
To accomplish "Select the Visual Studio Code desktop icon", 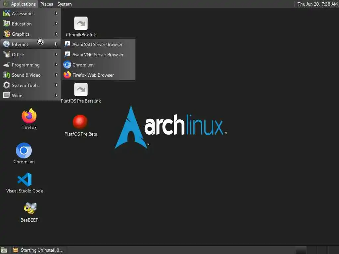I will 24,183.
